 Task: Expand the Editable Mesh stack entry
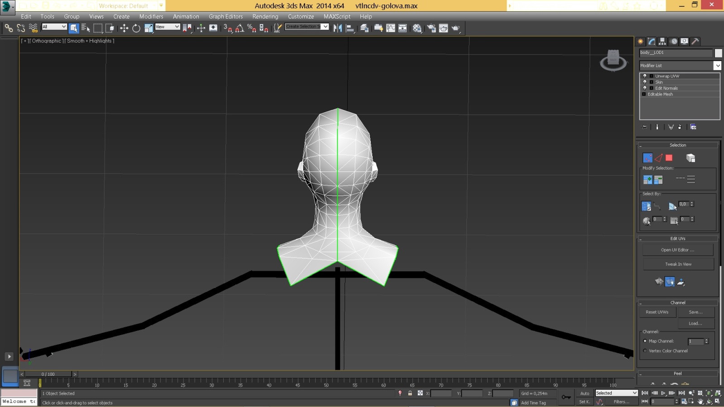click(x=644, y=94)
